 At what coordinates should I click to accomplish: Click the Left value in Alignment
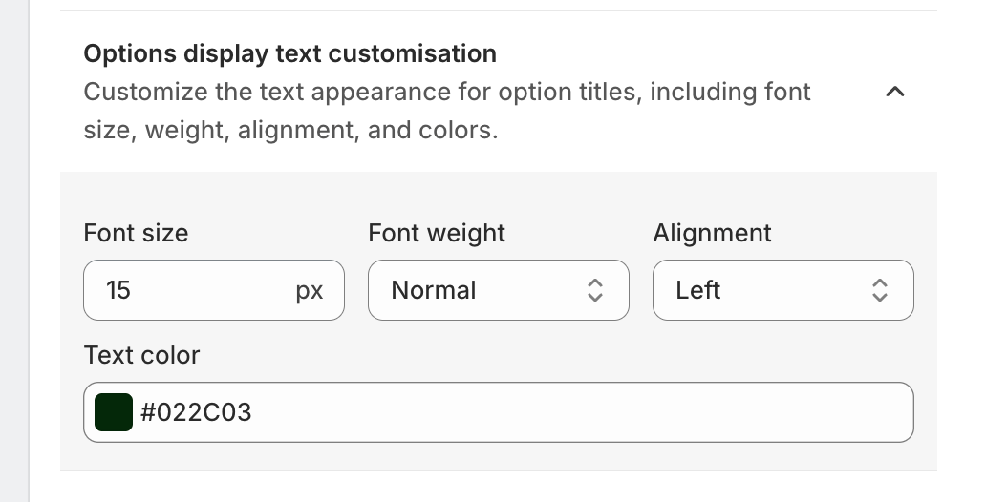[697, 290]
